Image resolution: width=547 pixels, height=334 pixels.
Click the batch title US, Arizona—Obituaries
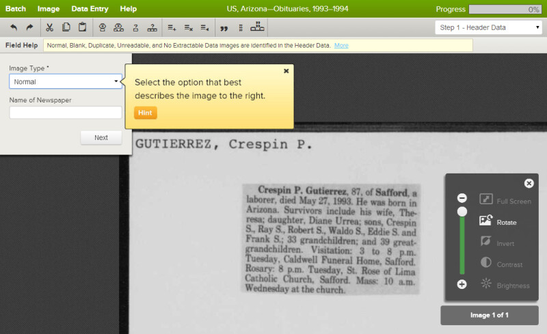pos(287,9)
